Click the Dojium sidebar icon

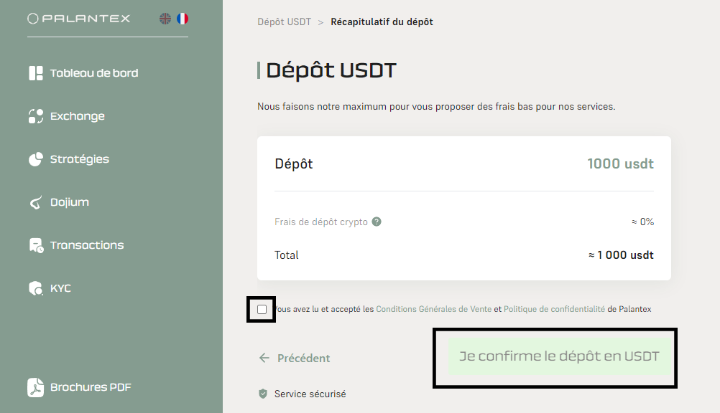(36, 202)
